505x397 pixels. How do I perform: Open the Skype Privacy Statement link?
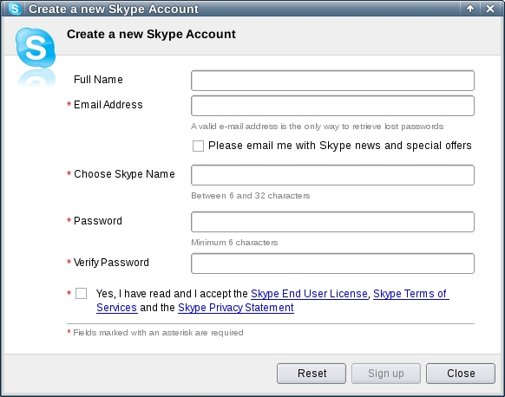coord(236,308)
